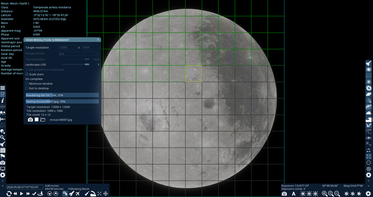Close the High Resolution Screenshot dialog
Image resolution: width=373 pixels, height=197 pixels.
tap(98, 40)
